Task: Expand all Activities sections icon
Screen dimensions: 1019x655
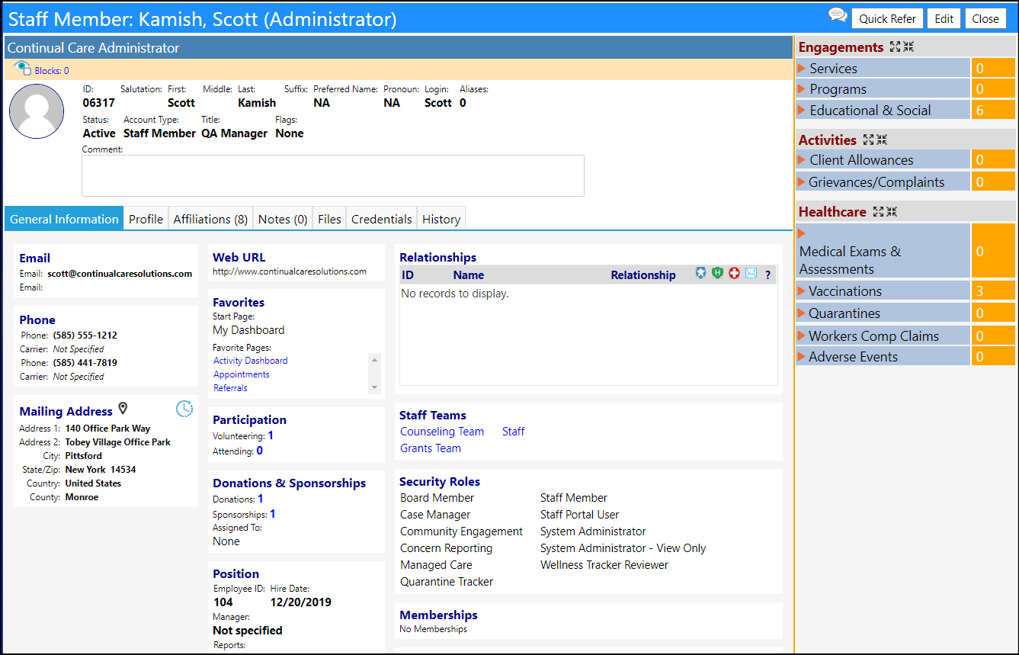Action: click(x=869, y=140)
